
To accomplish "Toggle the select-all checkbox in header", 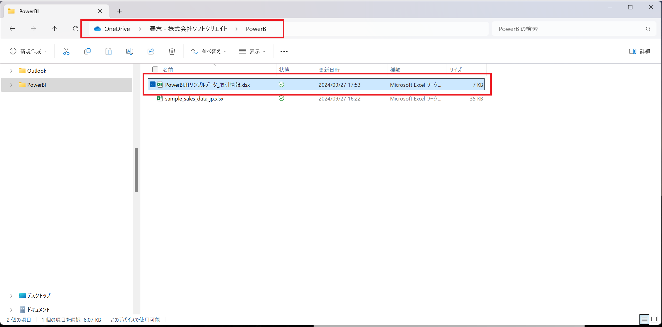I will [155, 69].
